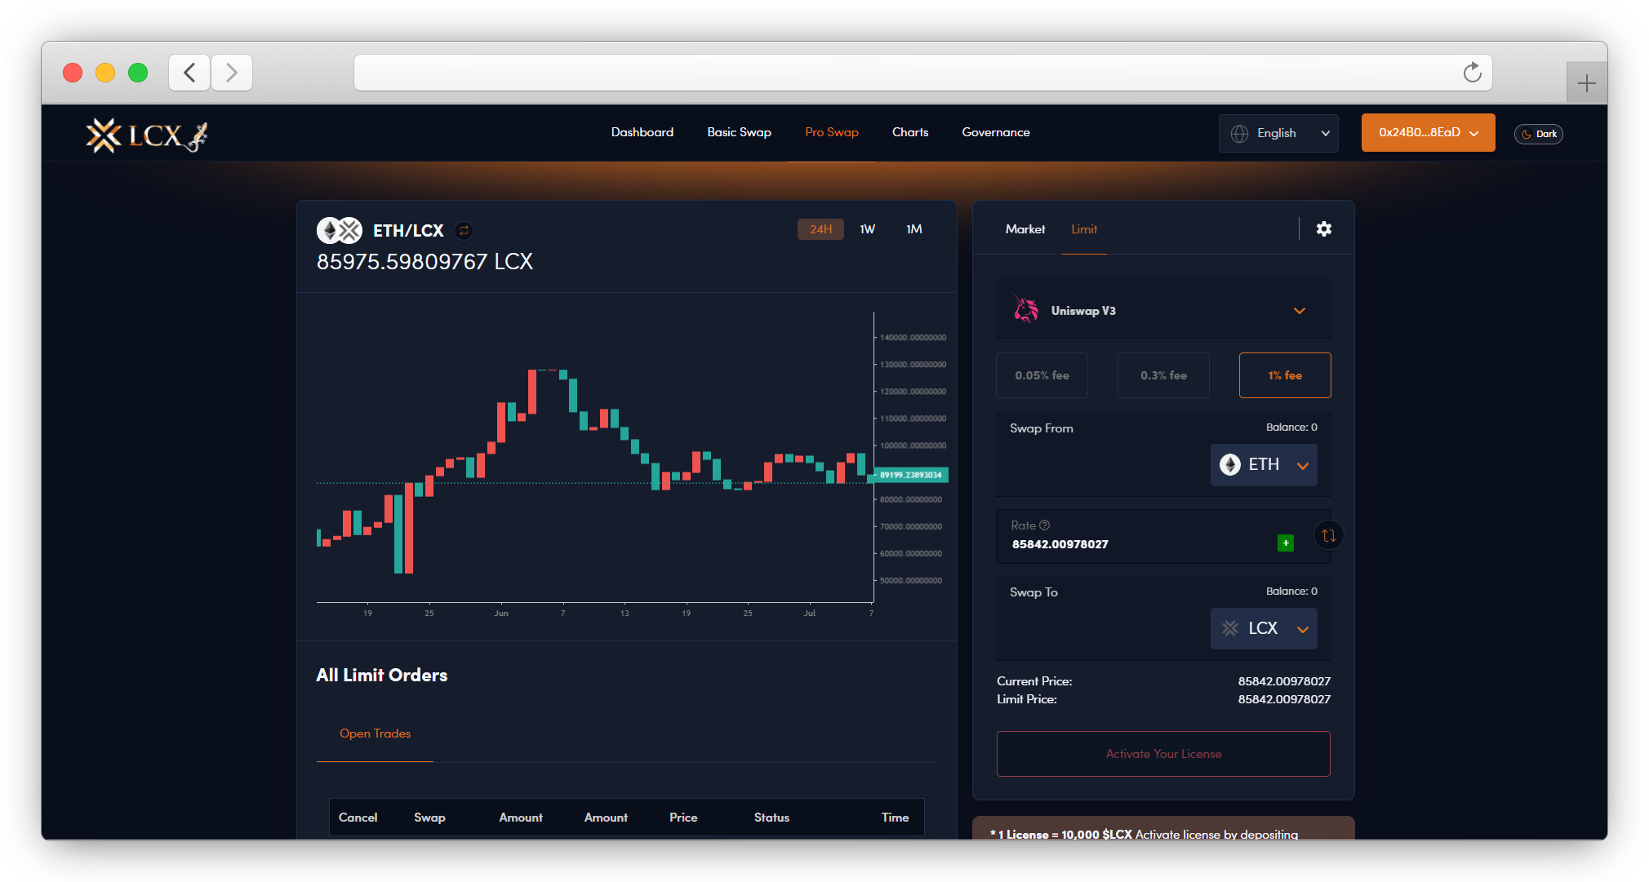Click the All Limit Orders heading
This screenshot has height=882, width=1649.
coord(382,676)
